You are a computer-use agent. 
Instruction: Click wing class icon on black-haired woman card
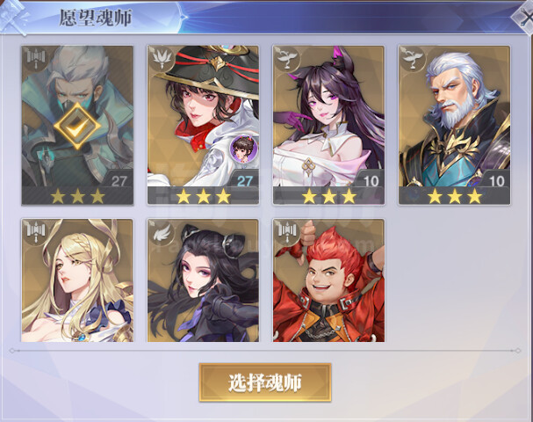162,232
